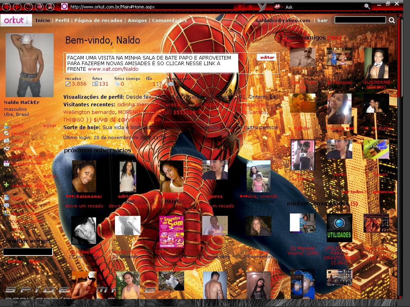
Task: Open the meus amigos heading link
Action: pos(314,38)
